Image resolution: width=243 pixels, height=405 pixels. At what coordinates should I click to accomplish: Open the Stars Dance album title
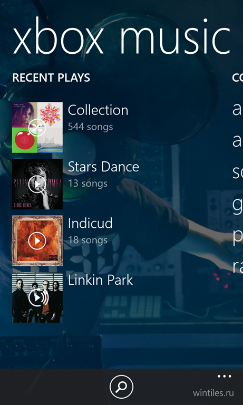pos(103,167)
